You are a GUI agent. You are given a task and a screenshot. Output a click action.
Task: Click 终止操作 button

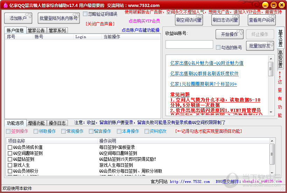(260, 34)
